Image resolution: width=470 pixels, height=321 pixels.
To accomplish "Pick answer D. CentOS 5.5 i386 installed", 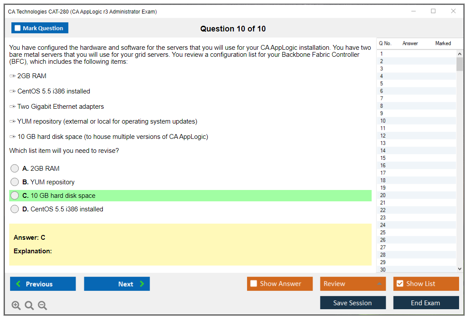I will click(15, 209).
